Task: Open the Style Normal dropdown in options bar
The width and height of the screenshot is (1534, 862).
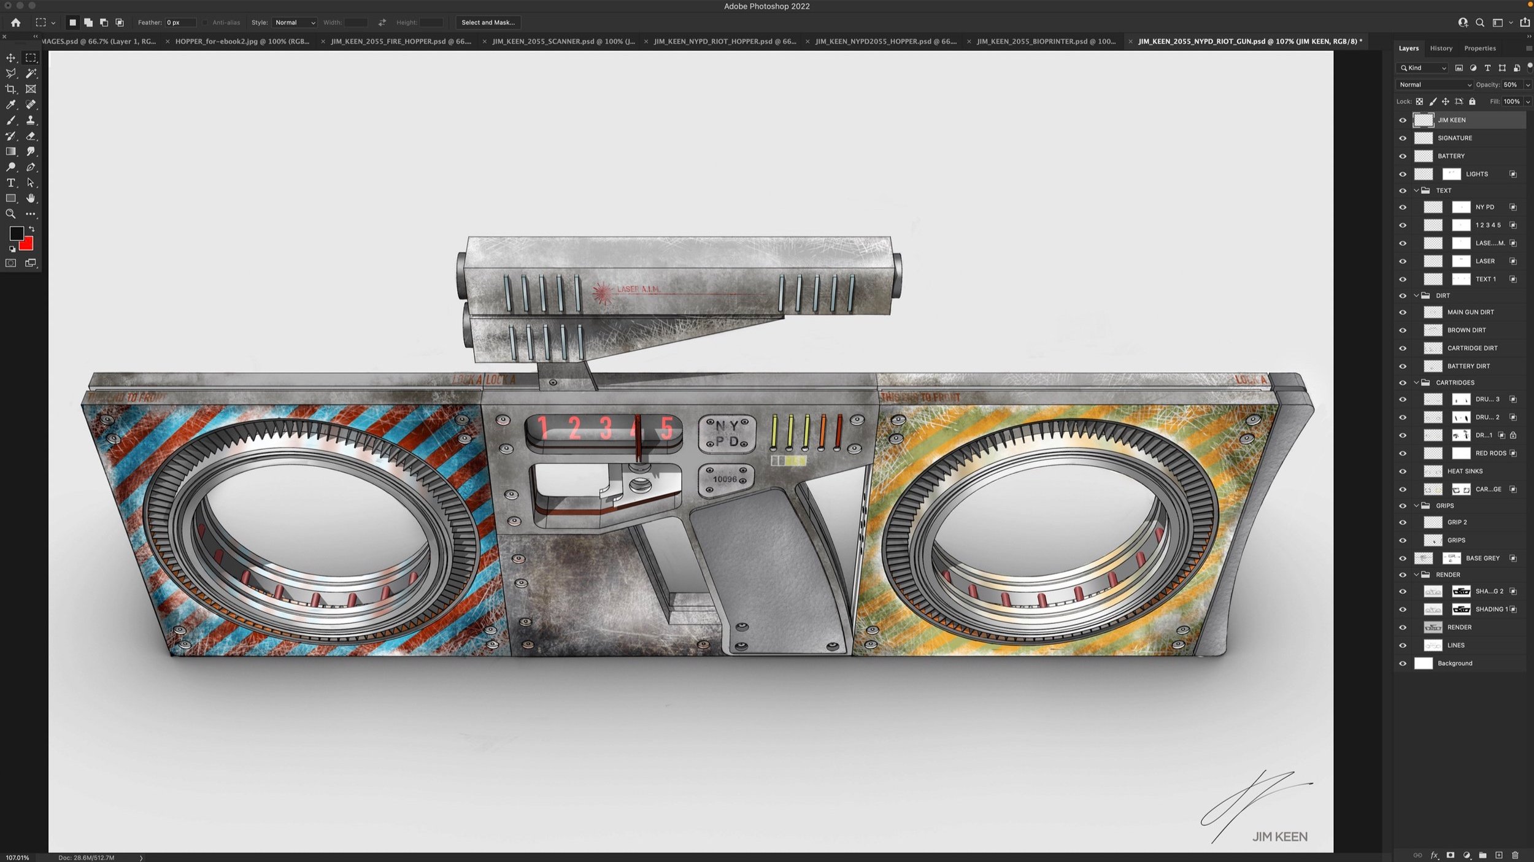Action: coord(295,23)
